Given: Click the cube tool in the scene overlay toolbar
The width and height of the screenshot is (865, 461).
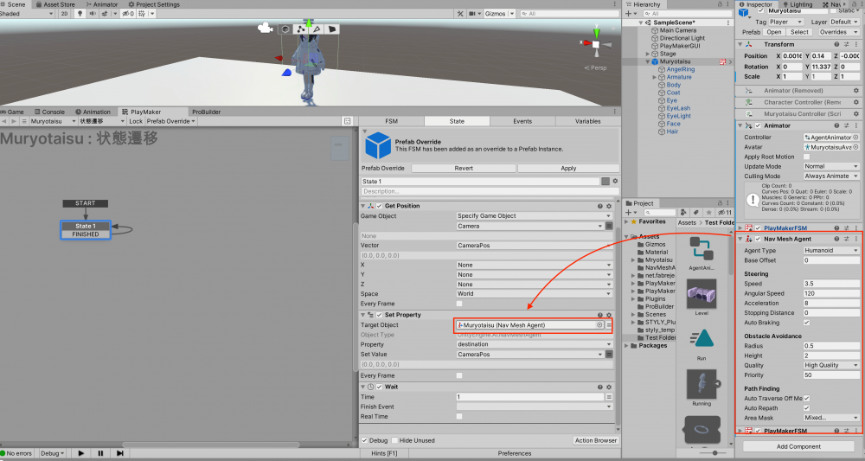Looking at the screenshot, I should click(x=285, y=29).
